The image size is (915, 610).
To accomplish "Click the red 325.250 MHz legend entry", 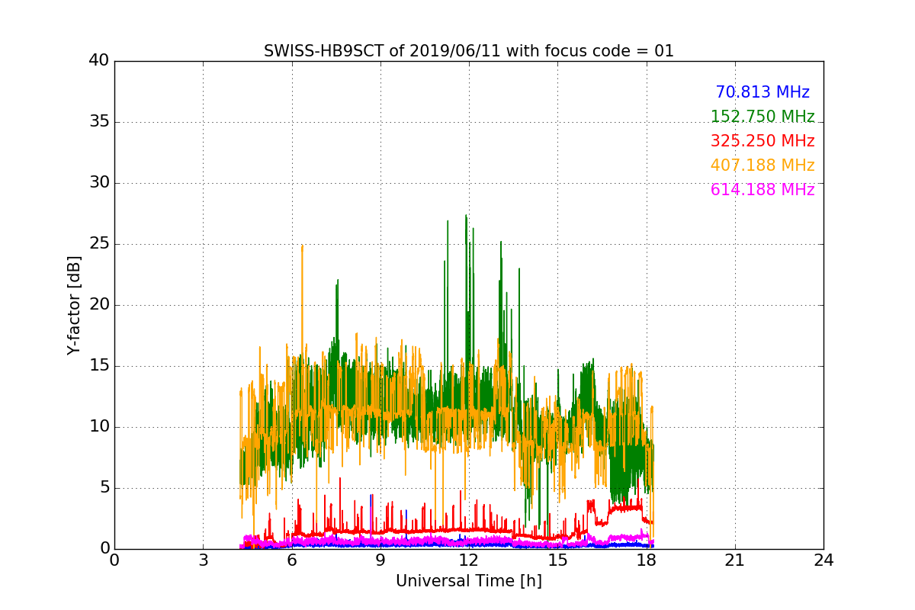I will pos(762,141).
